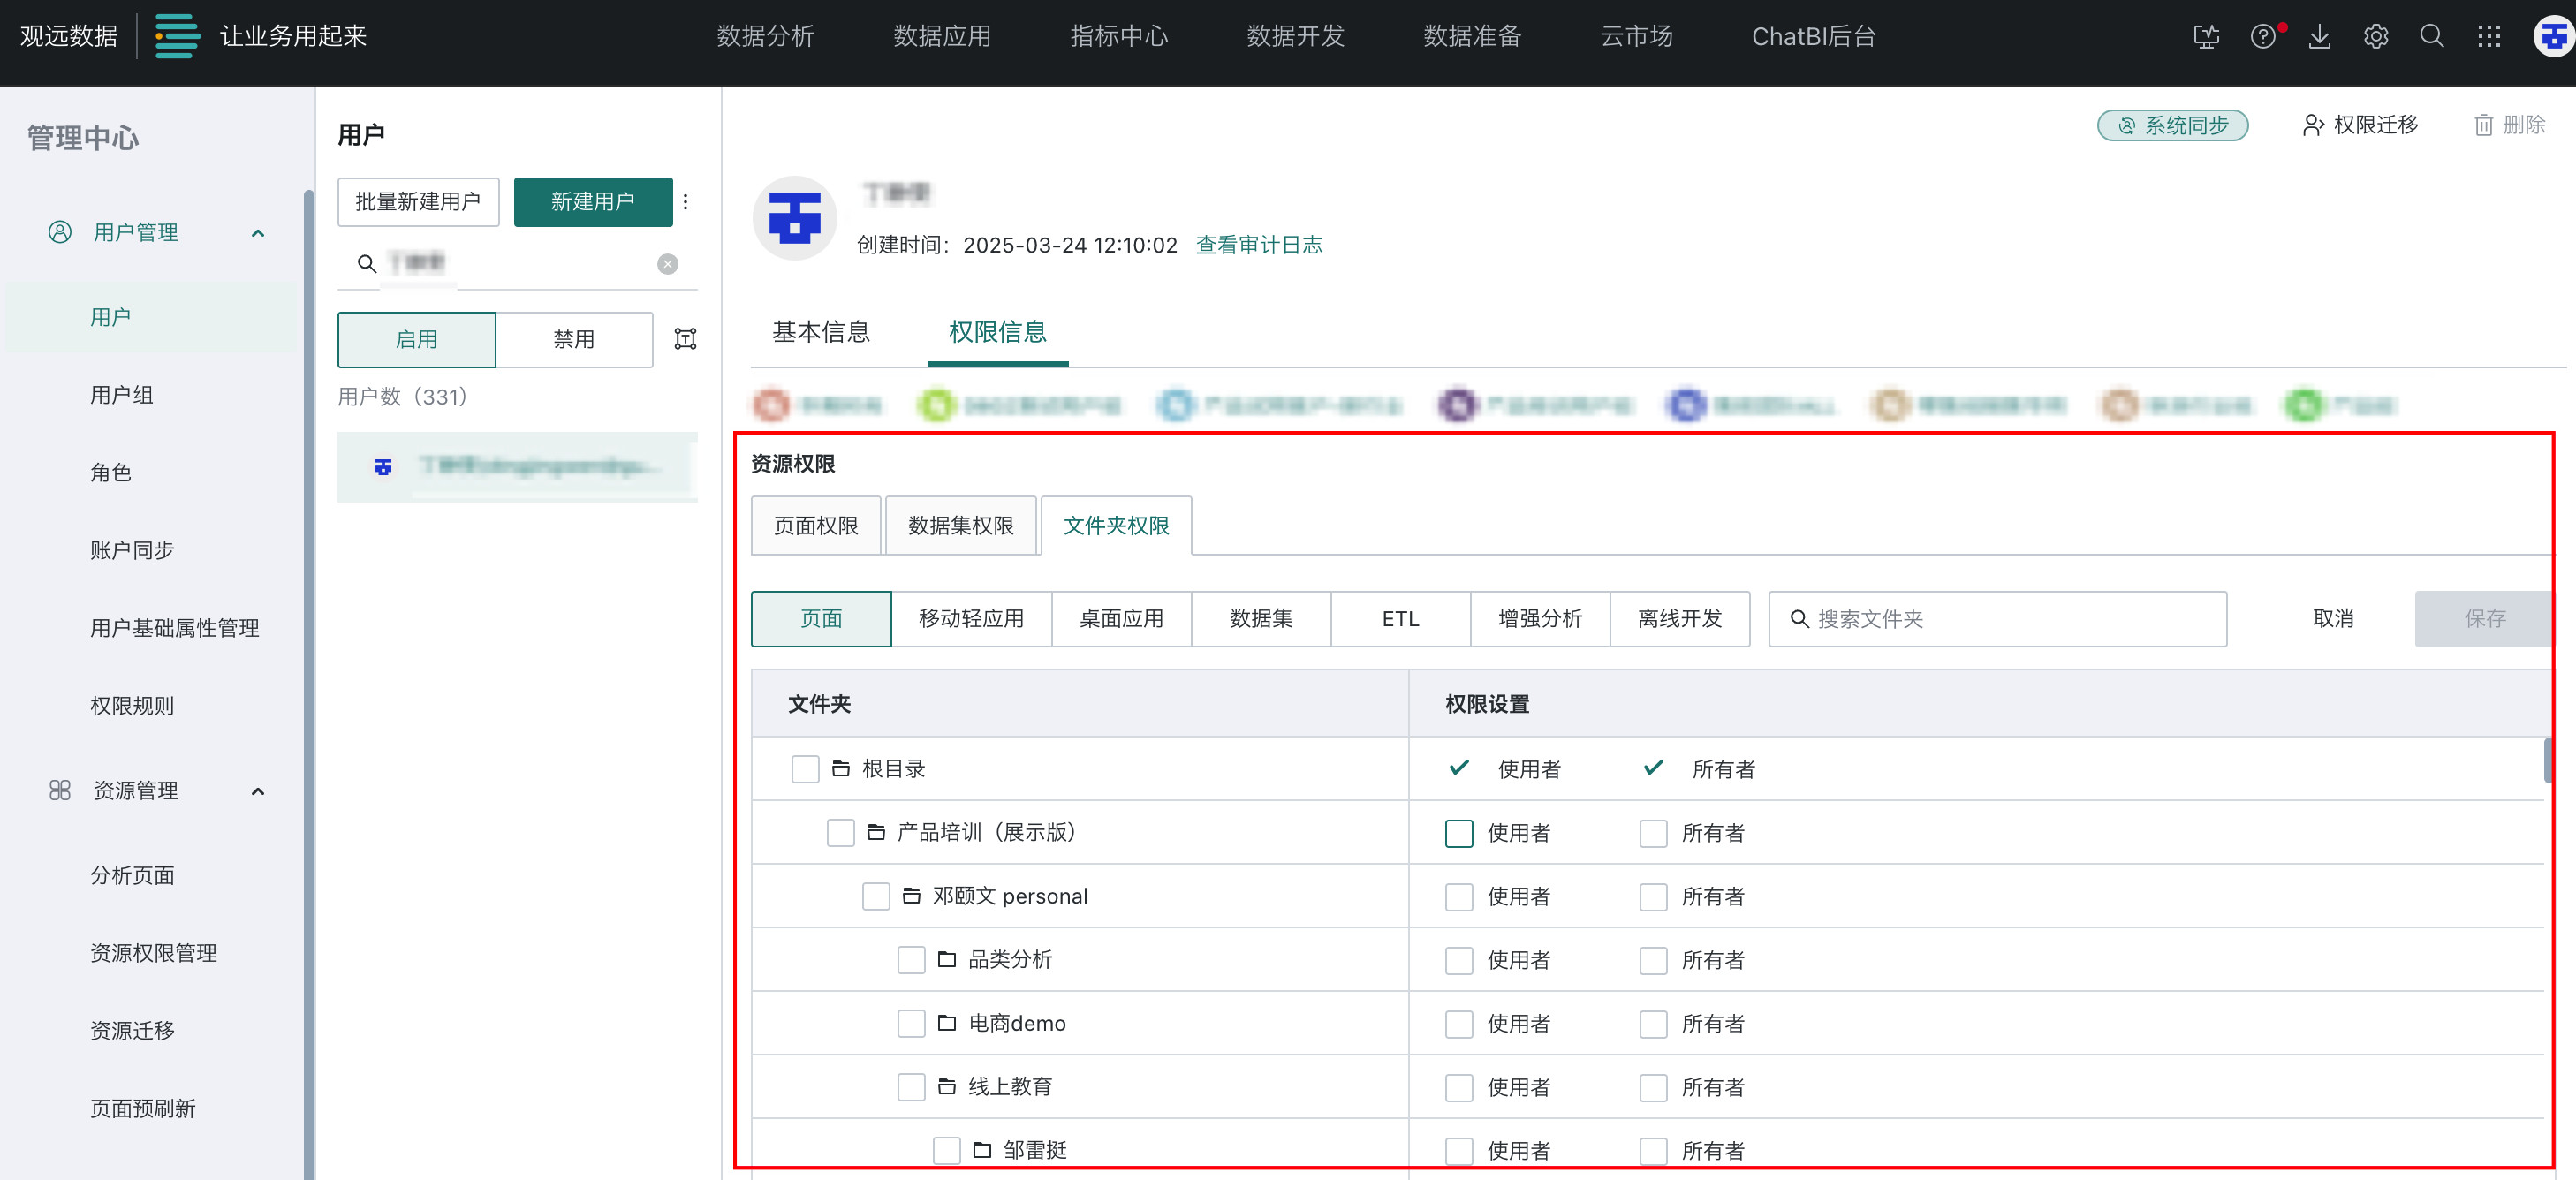This screenshot has height=1180, width=2576.
Task: Click the organization tree icon next to 禁用
Action: [x=685, y=339]
